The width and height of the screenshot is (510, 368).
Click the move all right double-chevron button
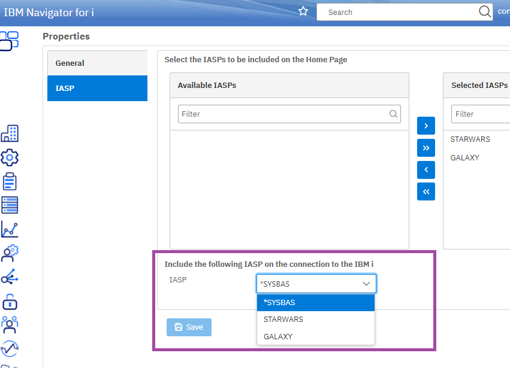tap(425, 148)
